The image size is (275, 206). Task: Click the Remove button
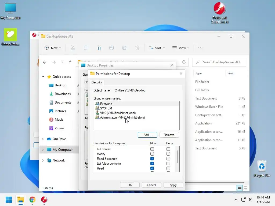click(169, 135)
